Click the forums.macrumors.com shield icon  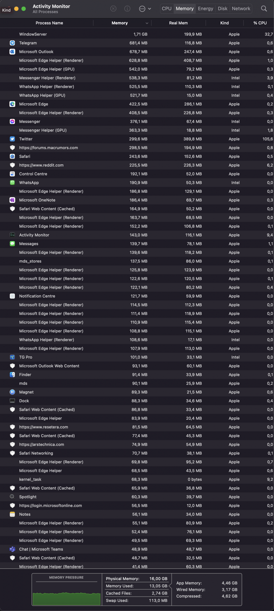(12, 148)
